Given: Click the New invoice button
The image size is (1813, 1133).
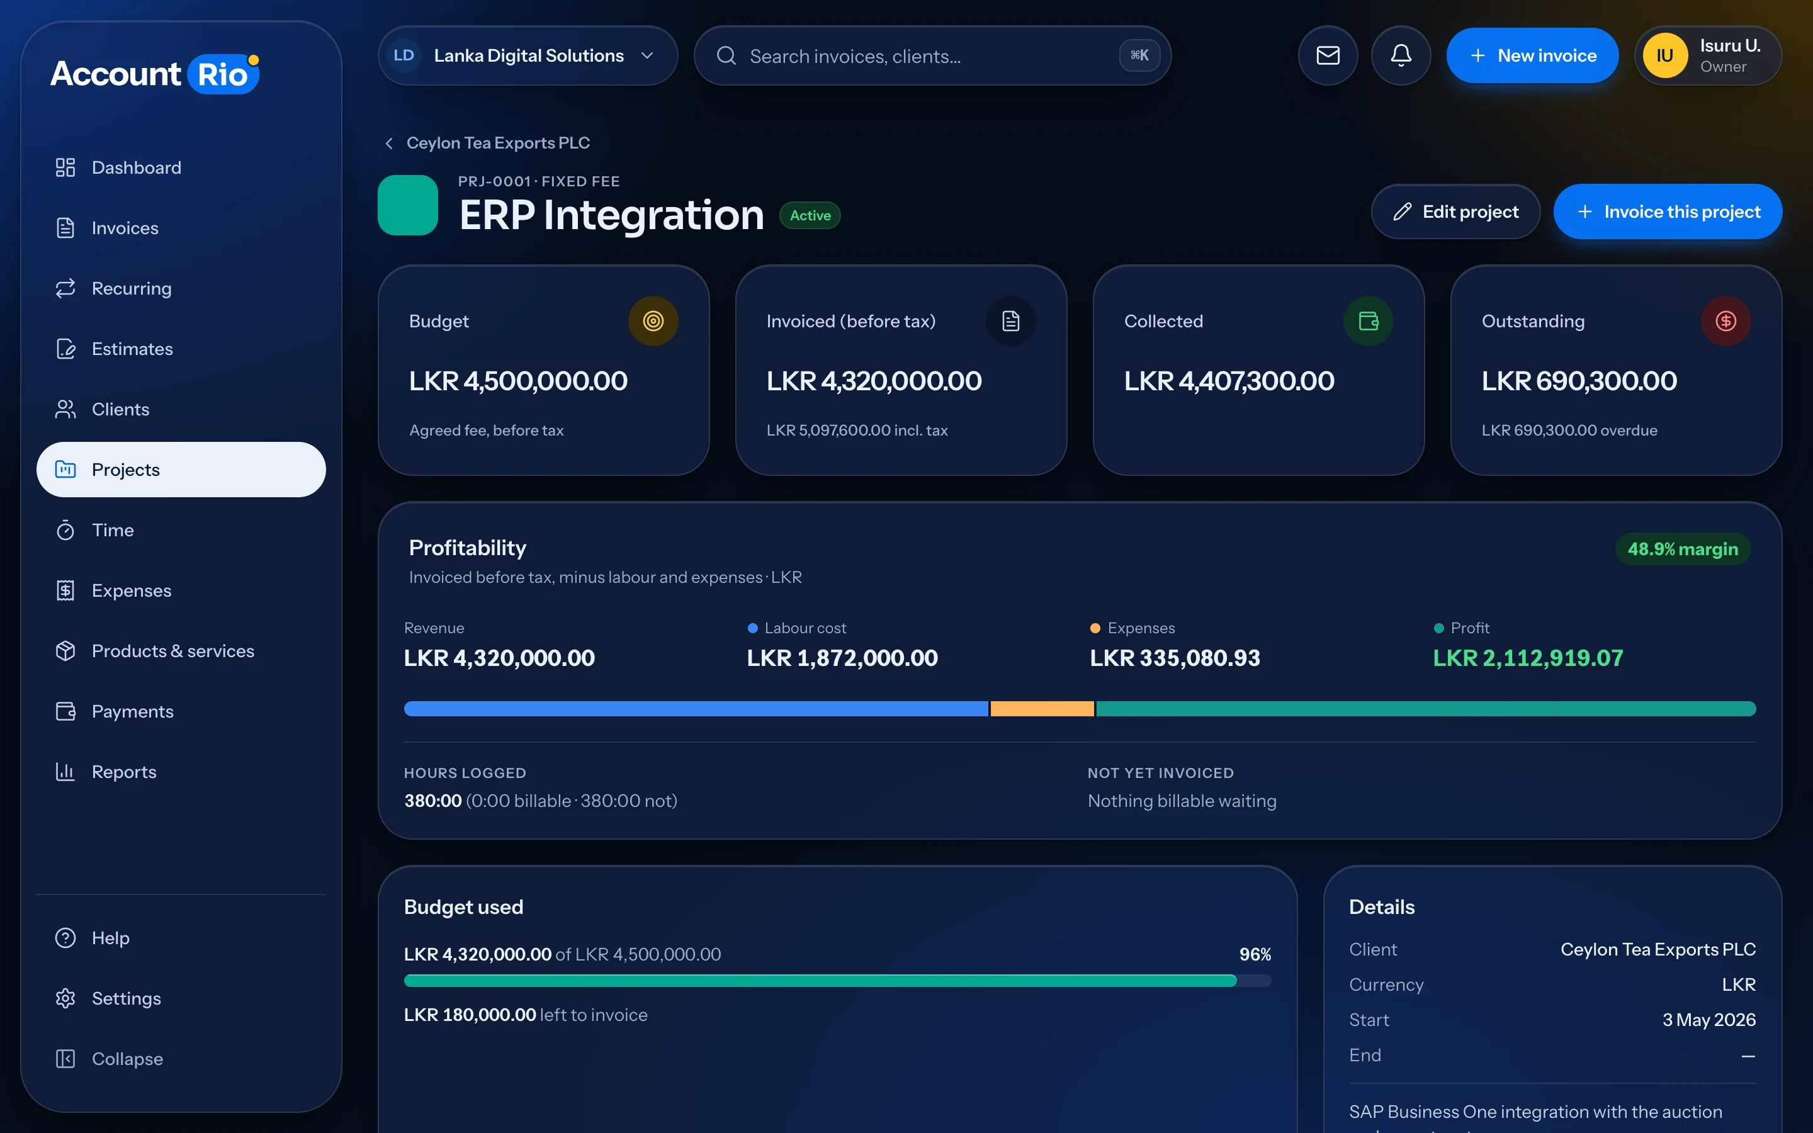Looking at the screenshot, I should [x=1532, y=55].
